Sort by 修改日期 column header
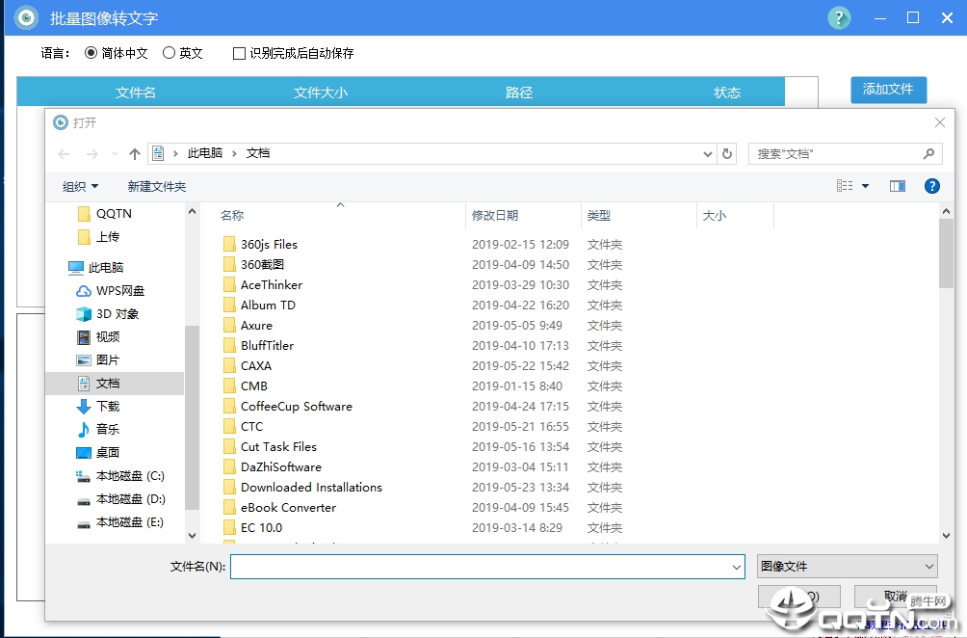This screenshot has height=638, width=967. (x=495, y=215)
